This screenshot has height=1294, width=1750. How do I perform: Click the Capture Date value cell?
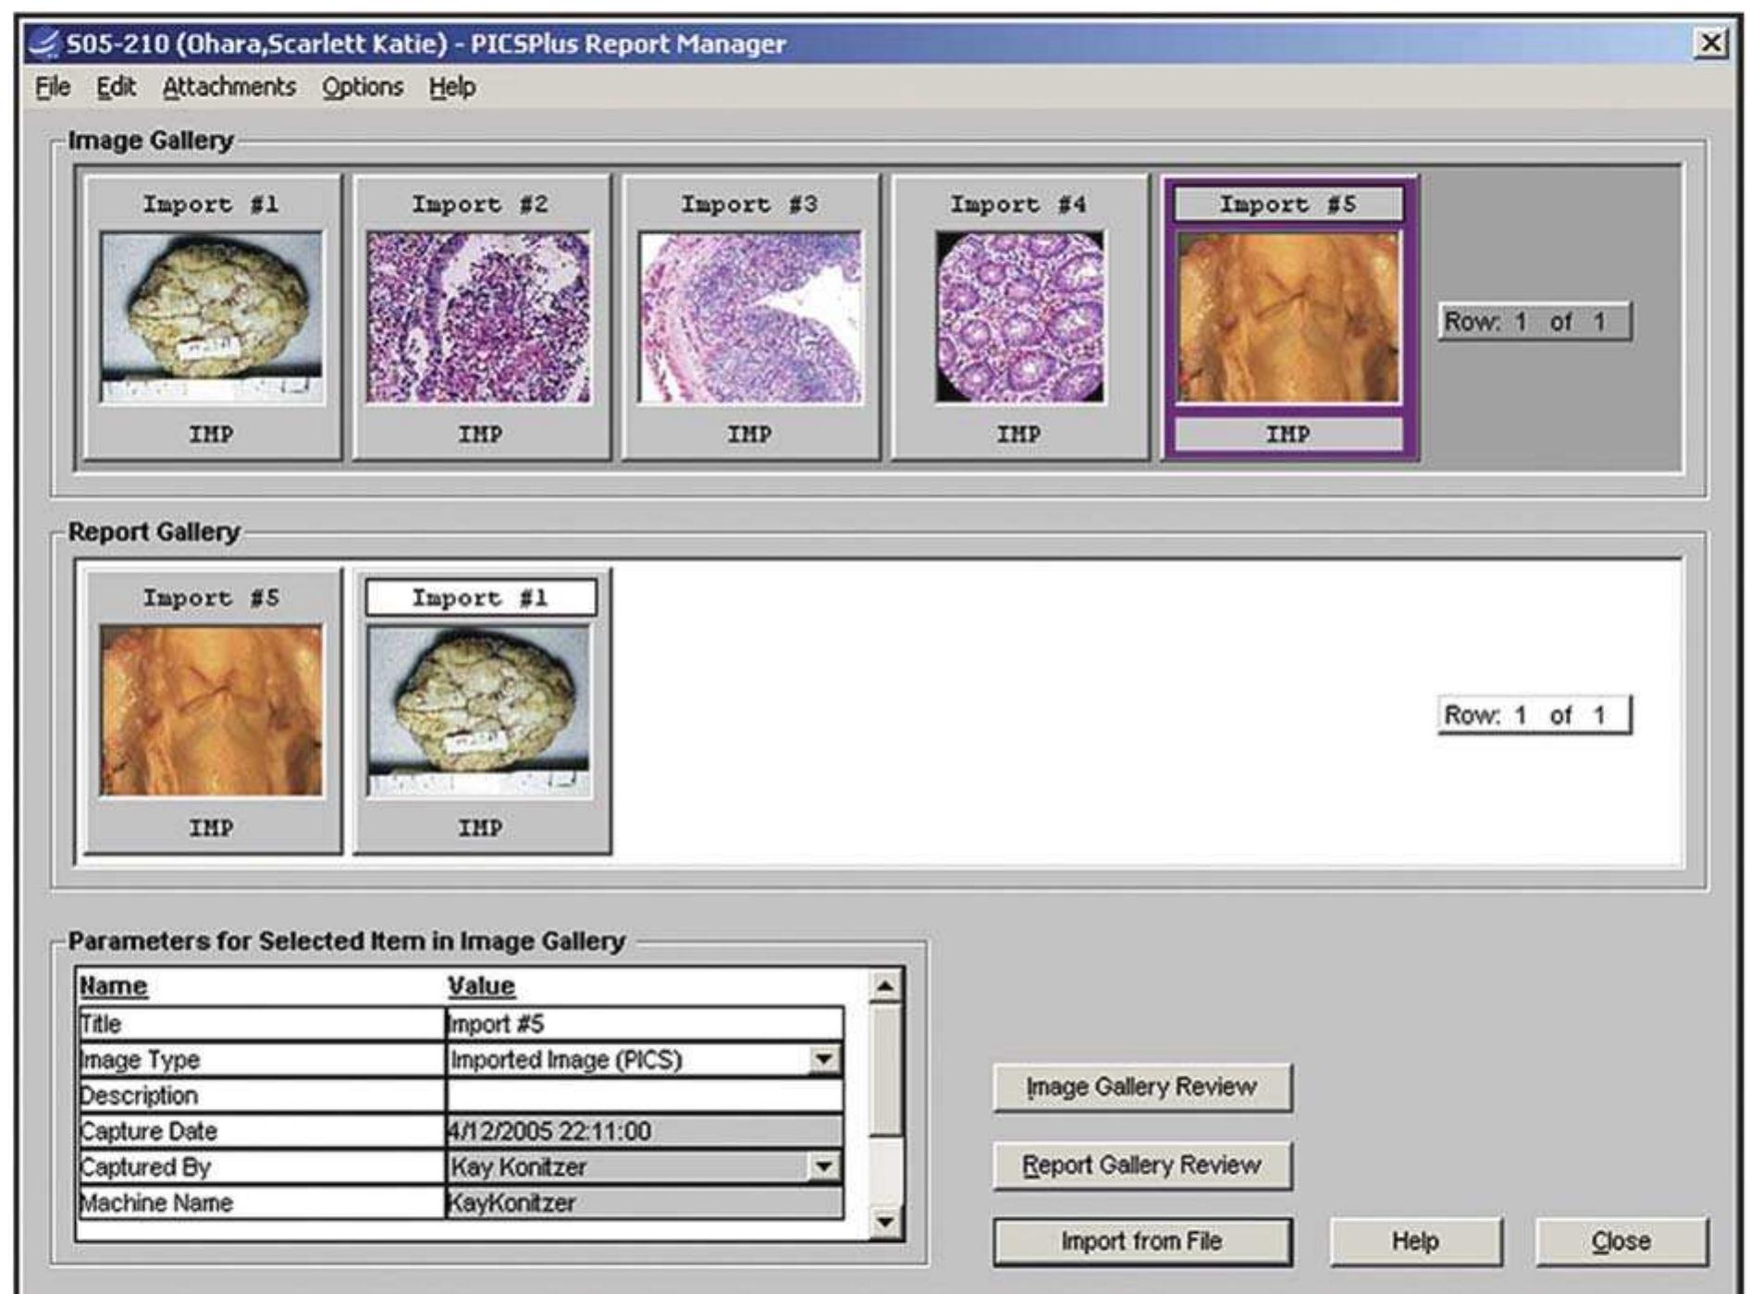coord(644,1131)
